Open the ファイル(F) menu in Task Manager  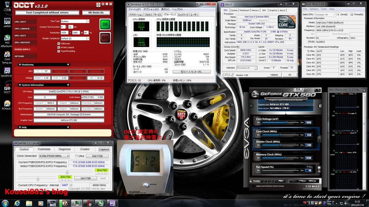point(135,9)
